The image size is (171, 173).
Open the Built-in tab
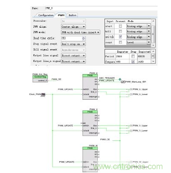coord(72,15)
